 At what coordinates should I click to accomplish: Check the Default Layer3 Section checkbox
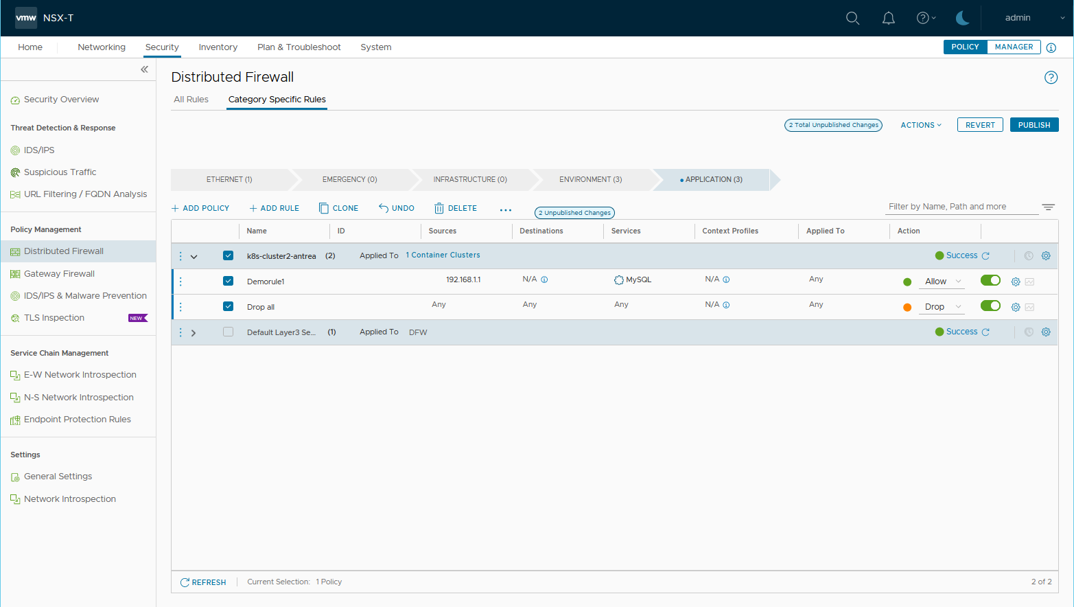pos(228,332)
